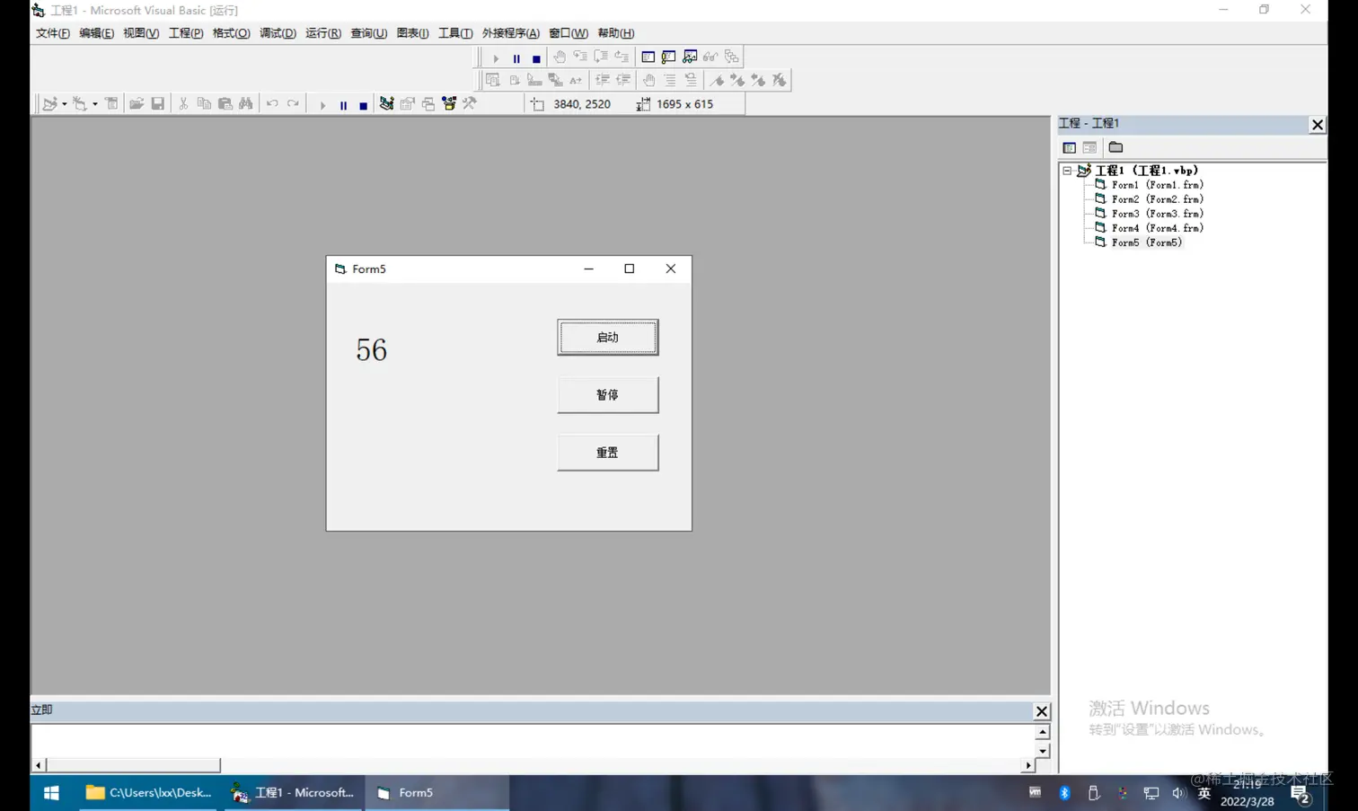Open the 编辑(E) menu
1358x811 pixels.
(96, 33)
